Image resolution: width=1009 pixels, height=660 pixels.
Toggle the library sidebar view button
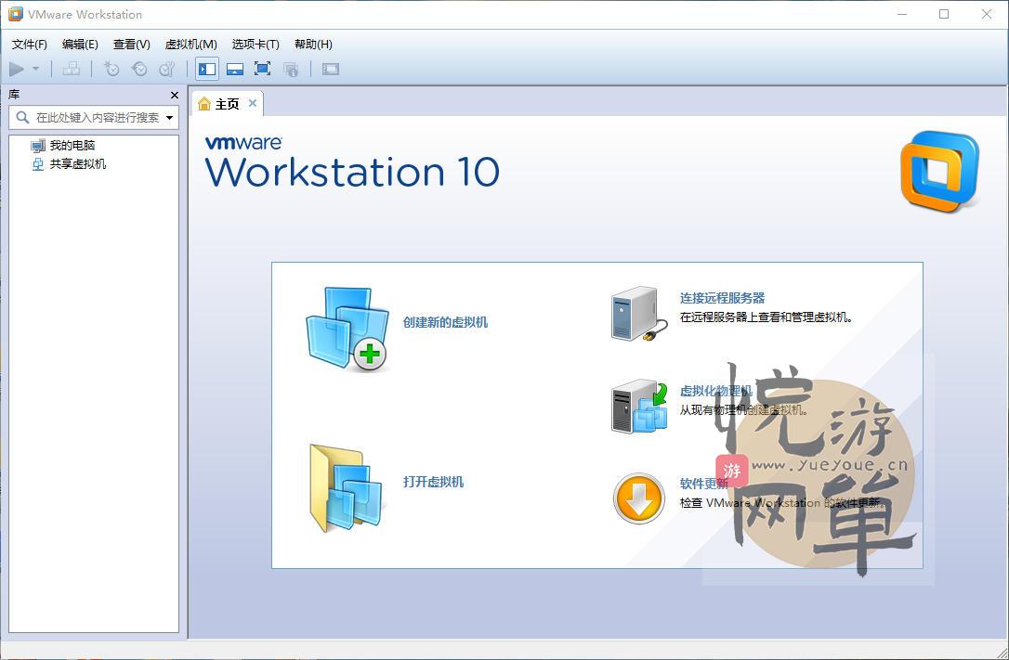coord(207,69)
